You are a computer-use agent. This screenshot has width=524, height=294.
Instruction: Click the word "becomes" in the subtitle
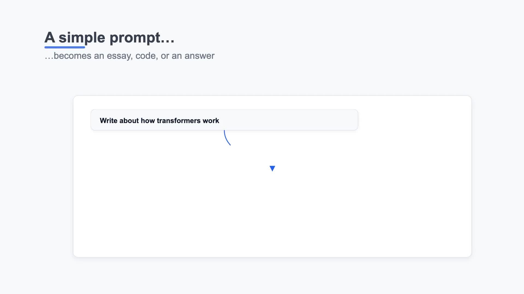click(72, 56)
